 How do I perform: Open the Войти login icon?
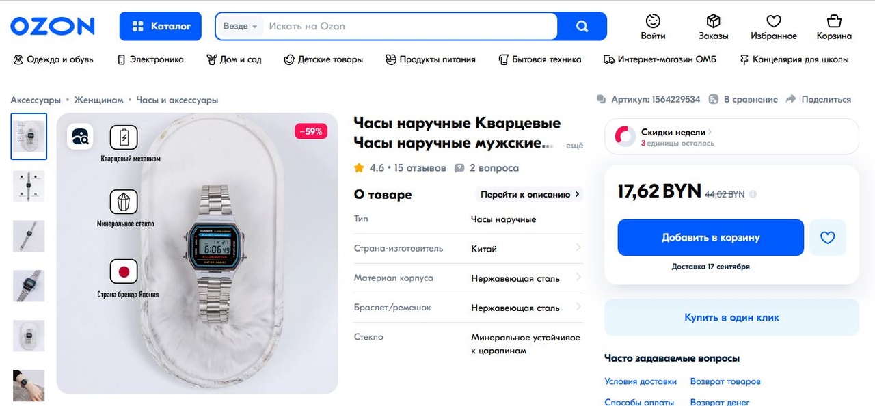pos(654,21)
